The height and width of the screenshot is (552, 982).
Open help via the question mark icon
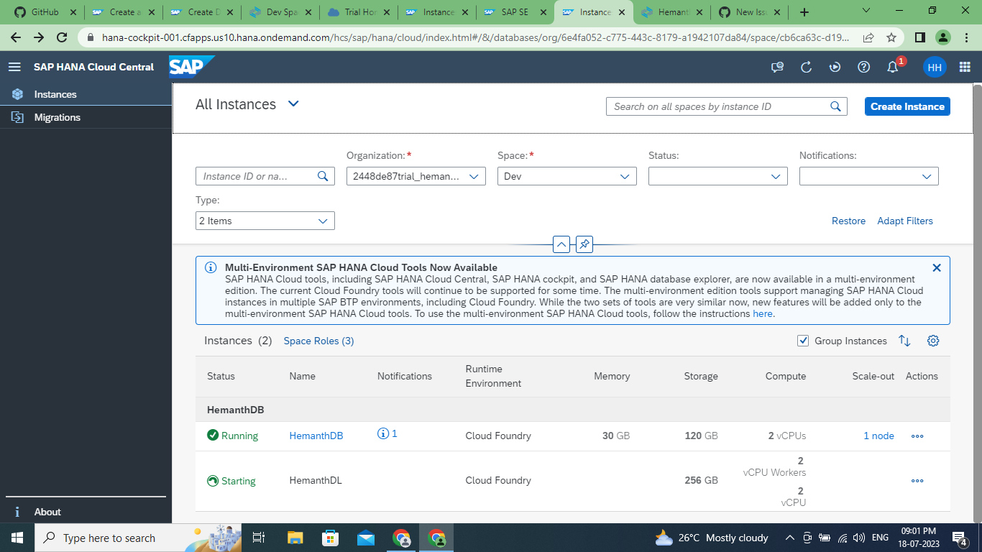pyautogui.click(x=863, y=67)
